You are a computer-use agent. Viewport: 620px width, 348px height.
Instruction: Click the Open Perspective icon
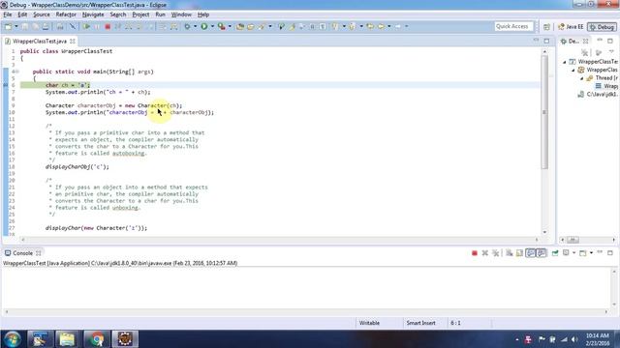546,27
